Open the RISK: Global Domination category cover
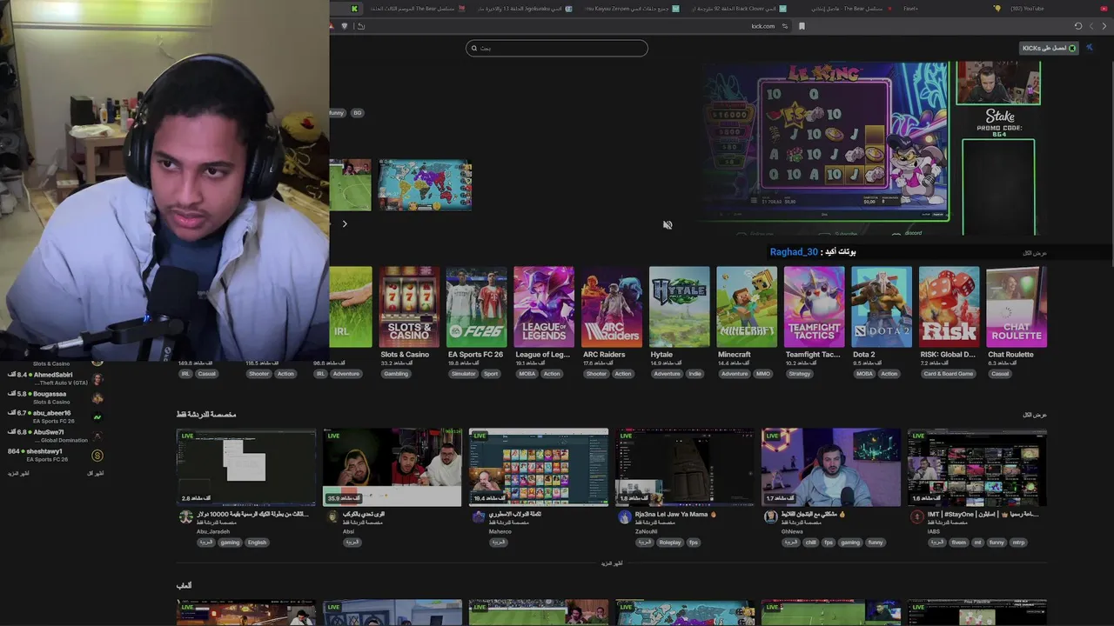This screenshot has width=1114, height=626. 949,306
